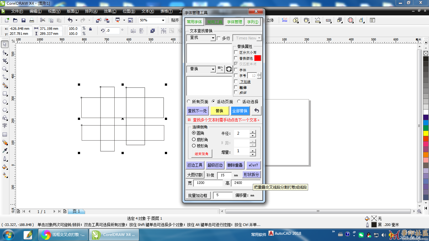The image size is (429, 241).
Task: Click the undo arrow button in the dialog
Action: coord(257,111)
